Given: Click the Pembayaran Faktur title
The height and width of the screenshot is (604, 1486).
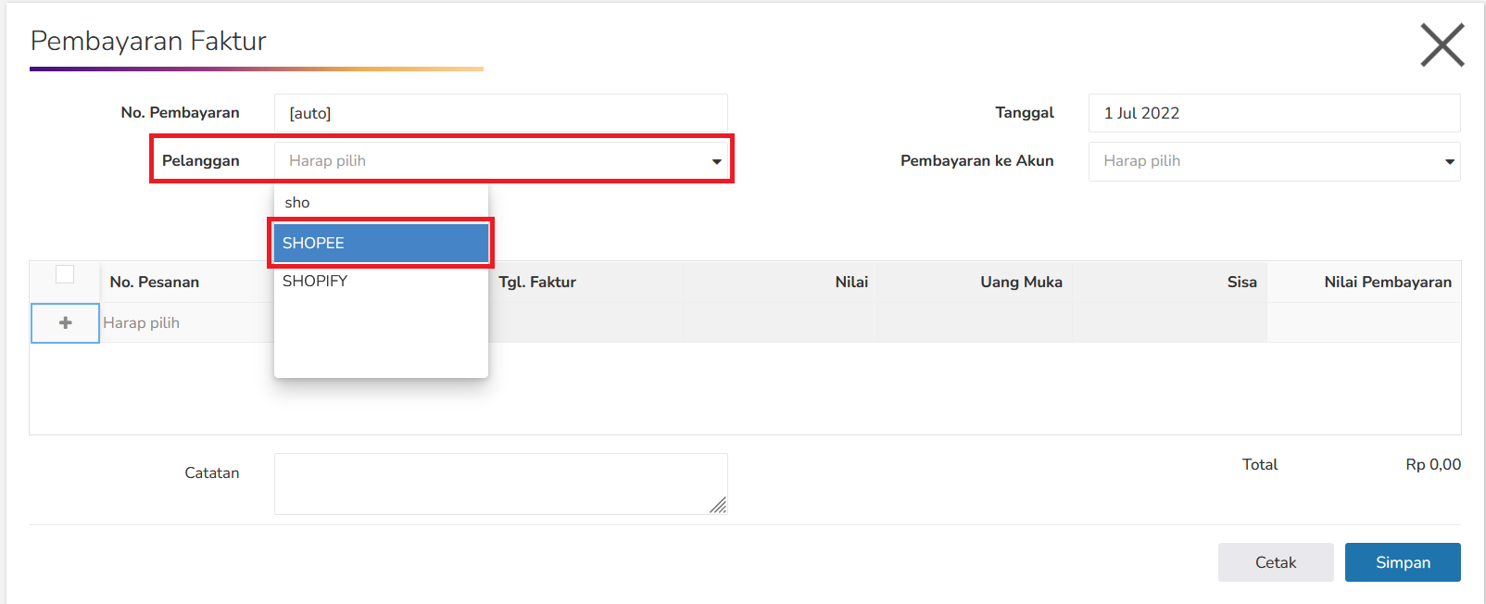Looking at the screenshot, I should [148, 41].
